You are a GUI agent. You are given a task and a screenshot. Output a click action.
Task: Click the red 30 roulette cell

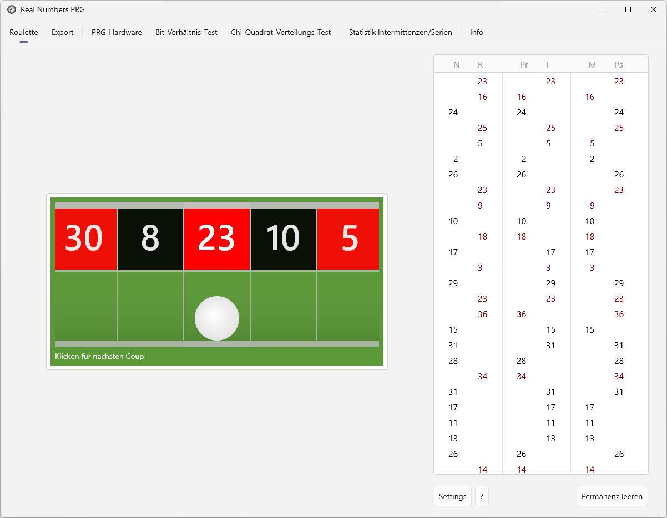pos(85,238)
